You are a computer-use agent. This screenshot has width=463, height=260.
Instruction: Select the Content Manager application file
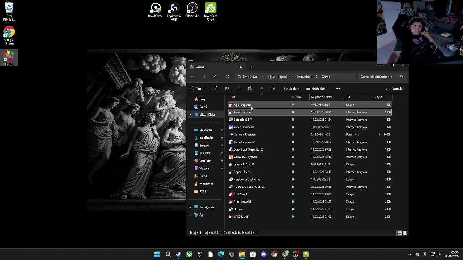(x=310, y=134)
